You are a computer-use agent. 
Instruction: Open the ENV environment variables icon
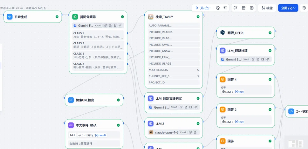click(243, 8)
